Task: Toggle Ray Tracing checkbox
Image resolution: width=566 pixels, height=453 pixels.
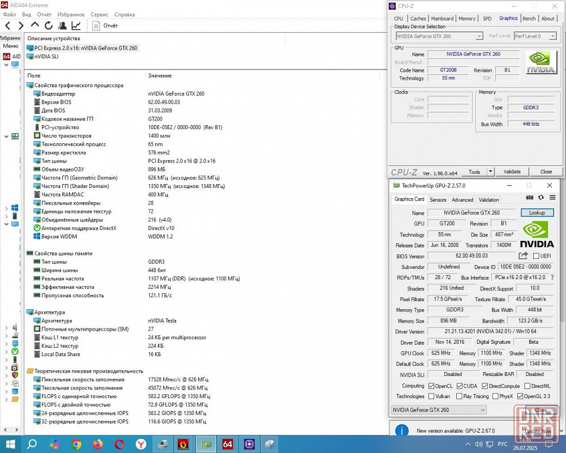Action: tap(459, 396)
